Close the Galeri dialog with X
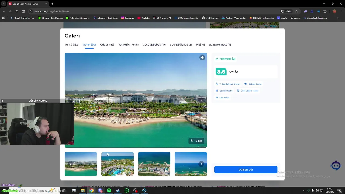The image size is (345, 194). pos(281,33)
